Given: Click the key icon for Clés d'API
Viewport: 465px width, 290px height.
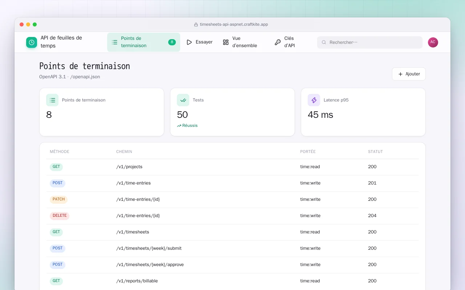Looking at the screenshot, I should click(278, 42).
